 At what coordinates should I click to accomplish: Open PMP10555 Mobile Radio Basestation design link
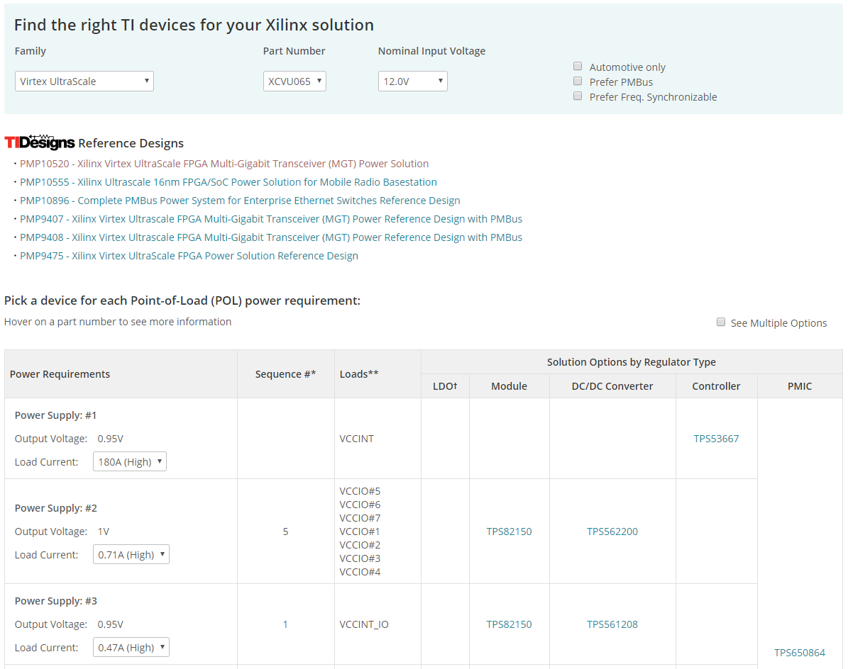coord(228,182)
